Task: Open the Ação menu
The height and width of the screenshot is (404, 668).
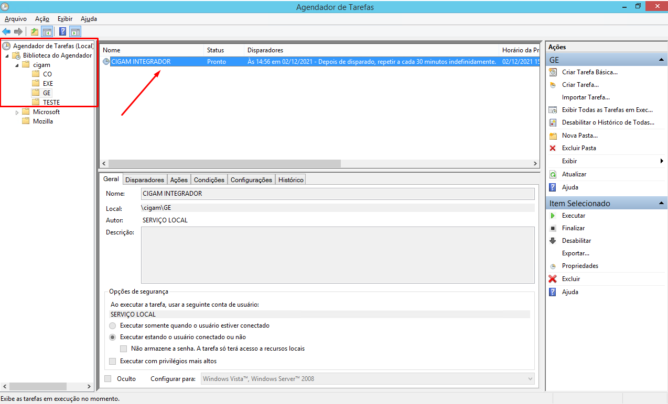Action: (42, 19)
